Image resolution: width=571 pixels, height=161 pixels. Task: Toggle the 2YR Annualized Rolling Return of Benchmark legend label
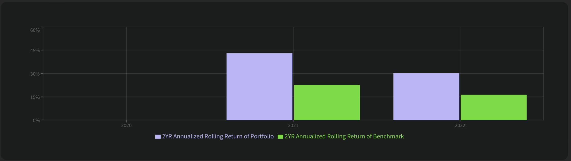(x=344, y=136)
